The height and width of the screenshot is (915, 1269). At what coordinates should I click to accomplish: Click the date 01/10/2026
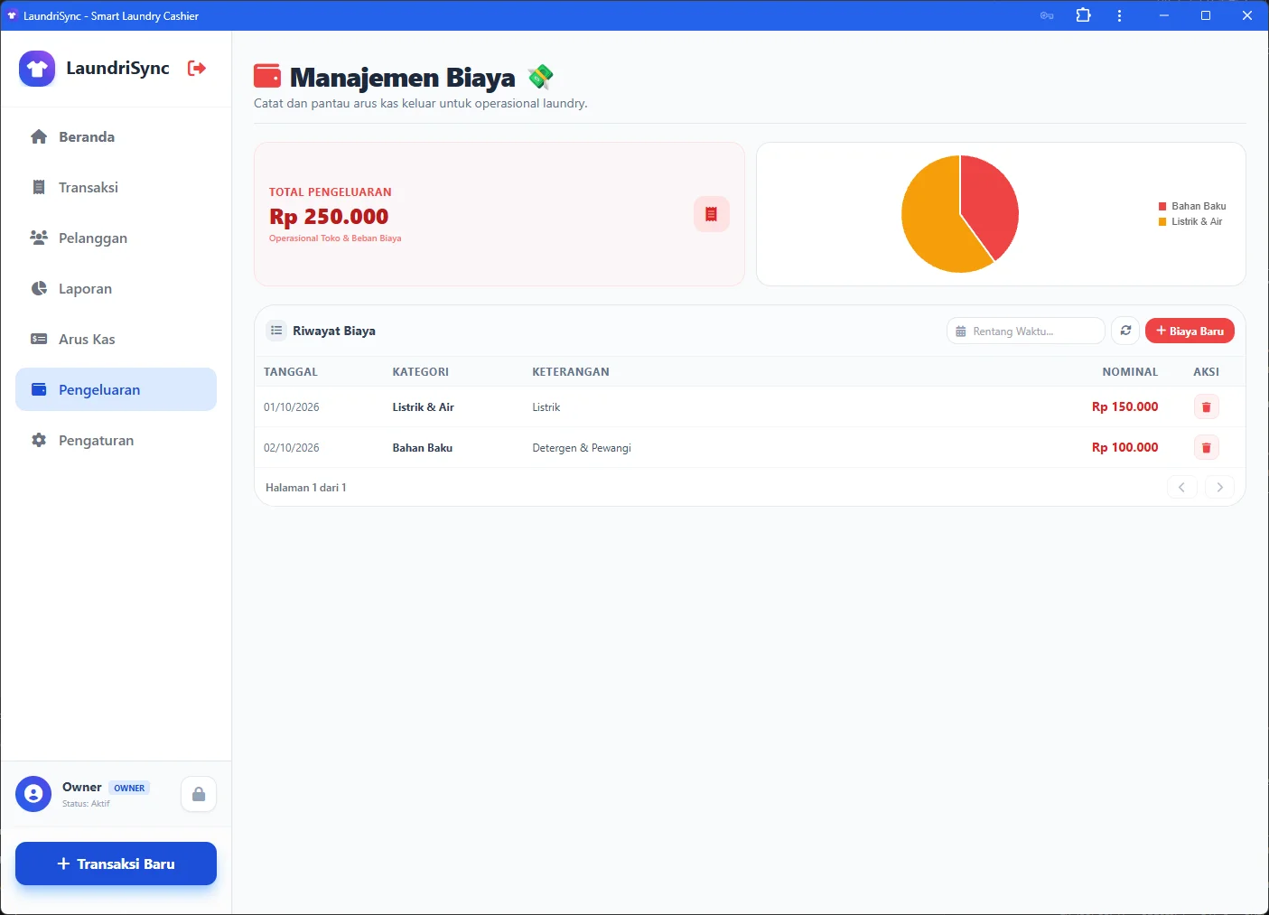(x=292, y=406)
